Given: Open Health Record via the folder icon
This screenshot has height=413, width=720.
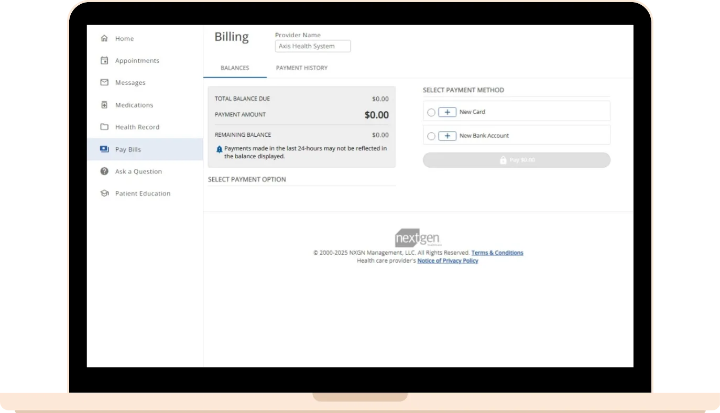Looking at the screenshot, I should tap(104, 127).
